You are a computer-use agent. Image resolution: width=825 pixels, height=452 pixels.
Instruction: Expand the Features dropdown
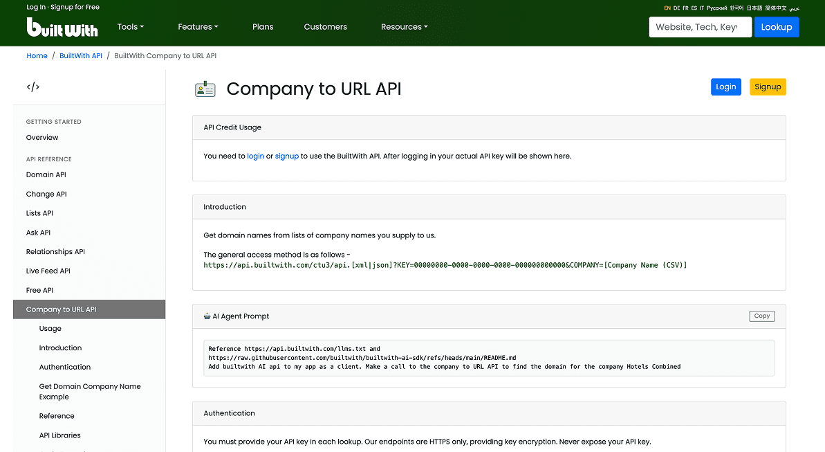[198, 27]
